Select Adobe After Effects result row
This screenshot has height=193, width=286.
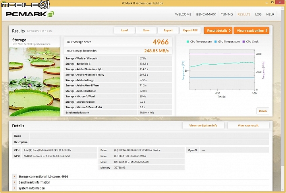click(118, 85)
